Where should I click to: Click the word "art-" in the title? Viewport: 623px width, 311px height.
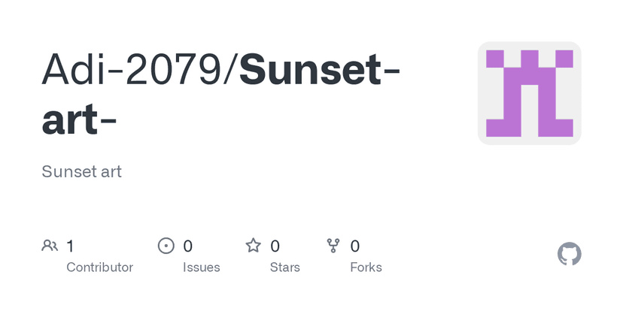pos(79,119)
